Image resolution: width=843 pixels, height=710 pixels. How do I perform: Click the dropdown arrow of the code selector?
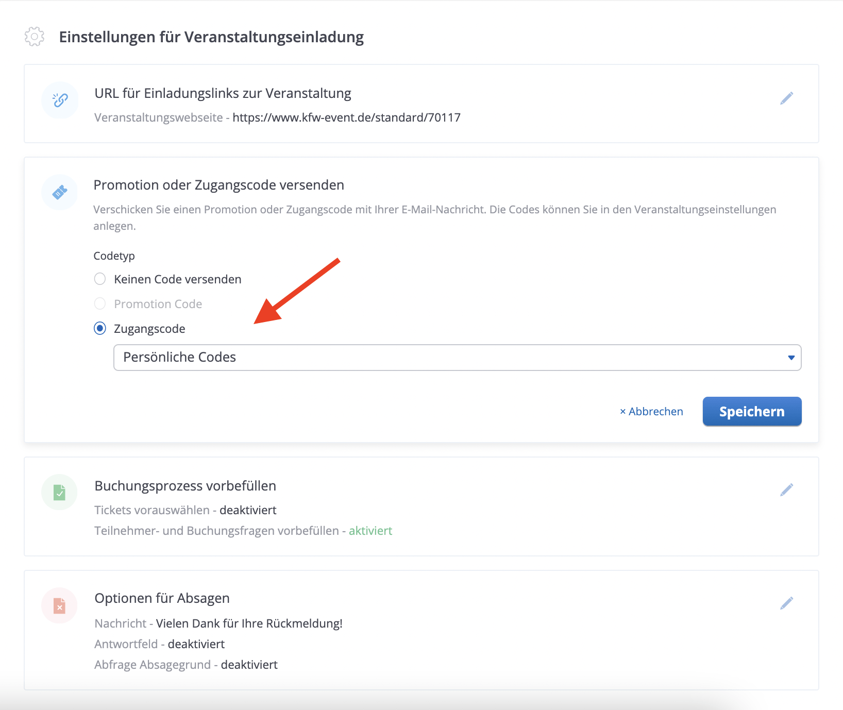[791, 358]
